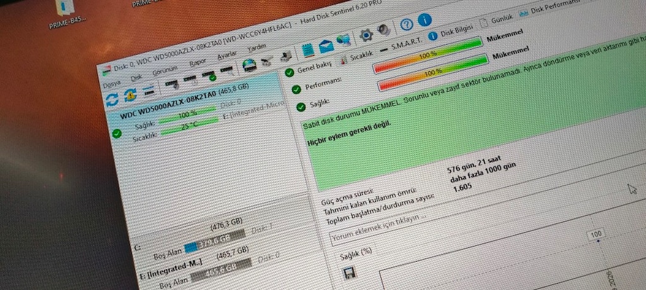The width and height of the screenshot is (646, 290).
Task: Click the green check icon beside Performans
Action: tap(296, 89)
